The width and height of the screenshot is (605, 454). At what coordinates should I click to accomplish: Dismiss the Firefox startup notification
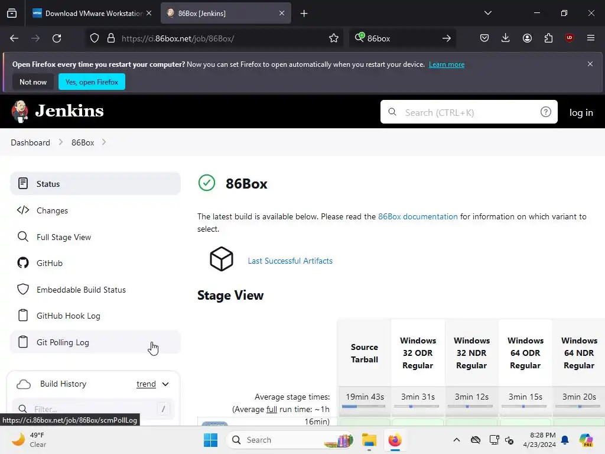590,64
